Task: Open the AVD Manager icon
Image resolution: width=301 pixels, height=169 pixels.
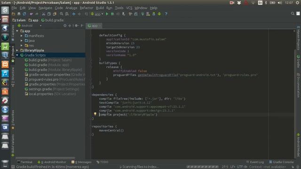Action: pyautogui.click(x=148, y=14)
